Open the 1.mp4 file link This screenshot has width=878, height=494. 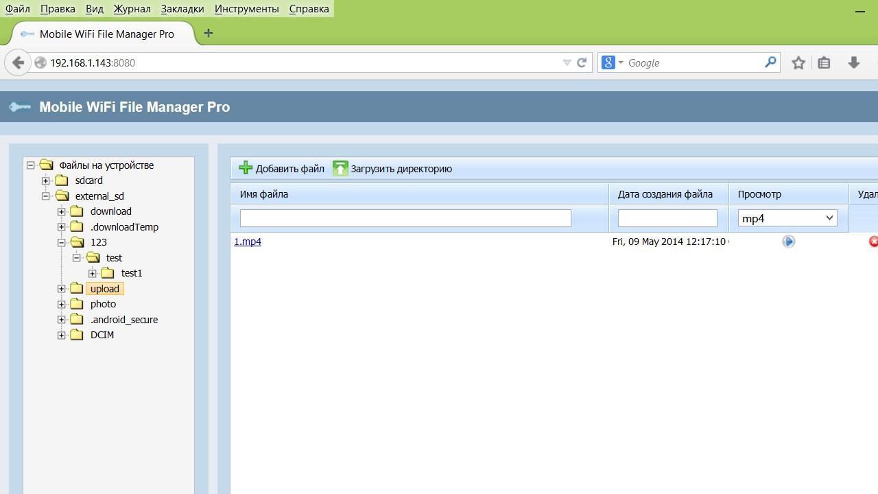click(x=248, y=242)
